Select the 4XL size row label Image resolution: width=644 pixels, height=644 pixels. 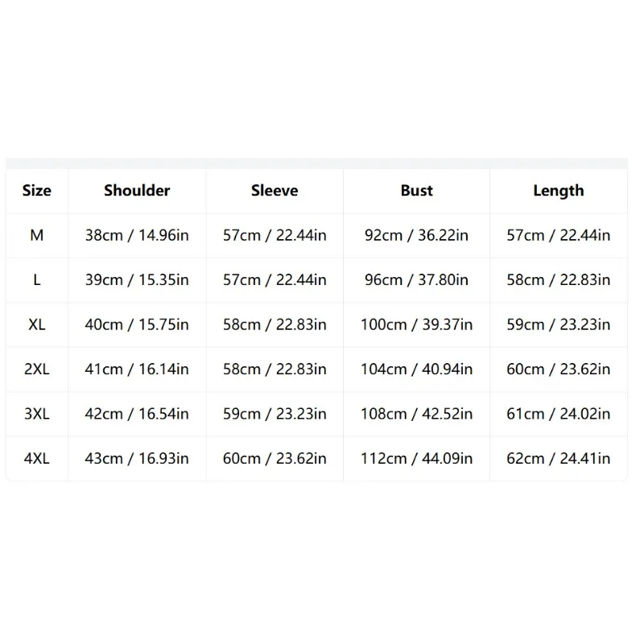(x=37, y=458)
